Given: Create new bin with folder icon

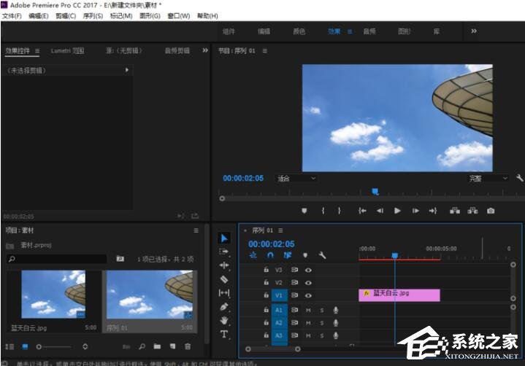Looking at the screenshot, I should click(x=157, y=346).
